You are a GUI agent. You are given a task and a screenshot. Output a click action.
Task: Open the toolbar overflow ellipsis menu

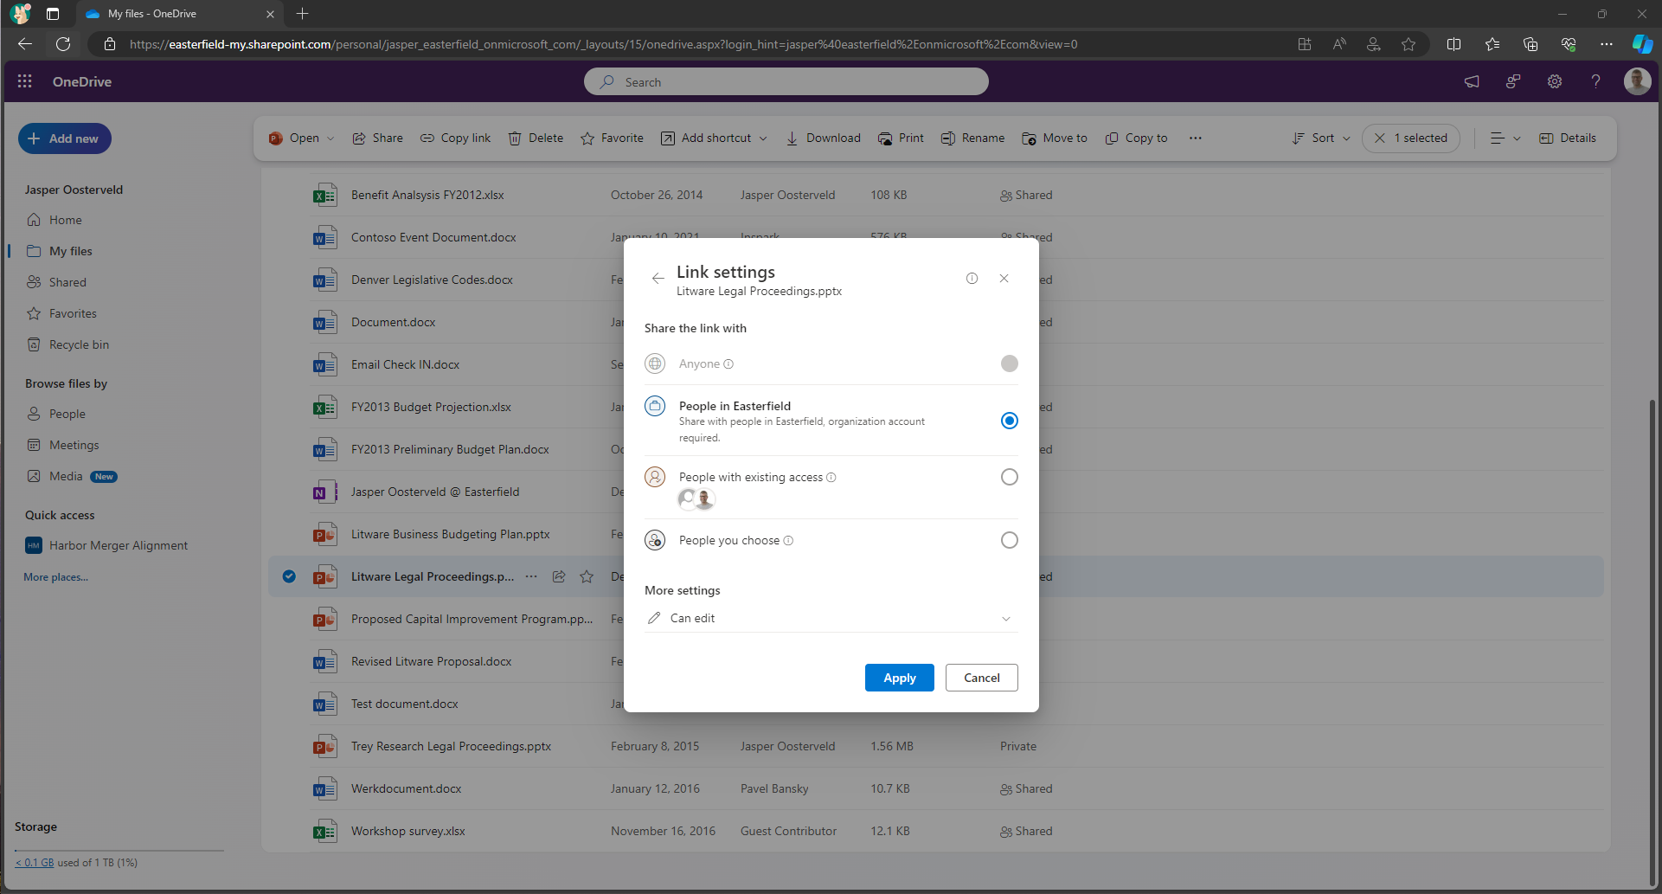1195,138
